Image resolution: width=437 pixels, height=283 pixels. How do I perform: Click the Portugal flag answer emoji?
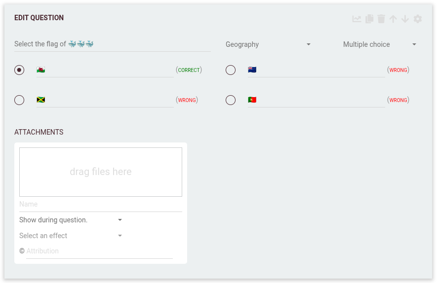point(252,100)
